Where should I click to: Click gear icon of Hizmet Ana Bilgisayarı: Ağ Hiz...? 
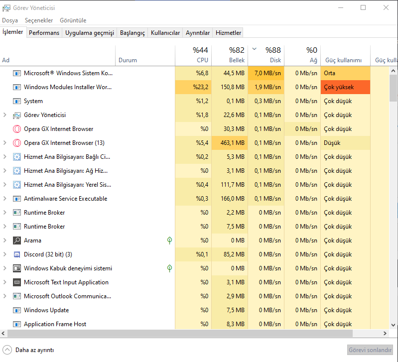point(17,171)
